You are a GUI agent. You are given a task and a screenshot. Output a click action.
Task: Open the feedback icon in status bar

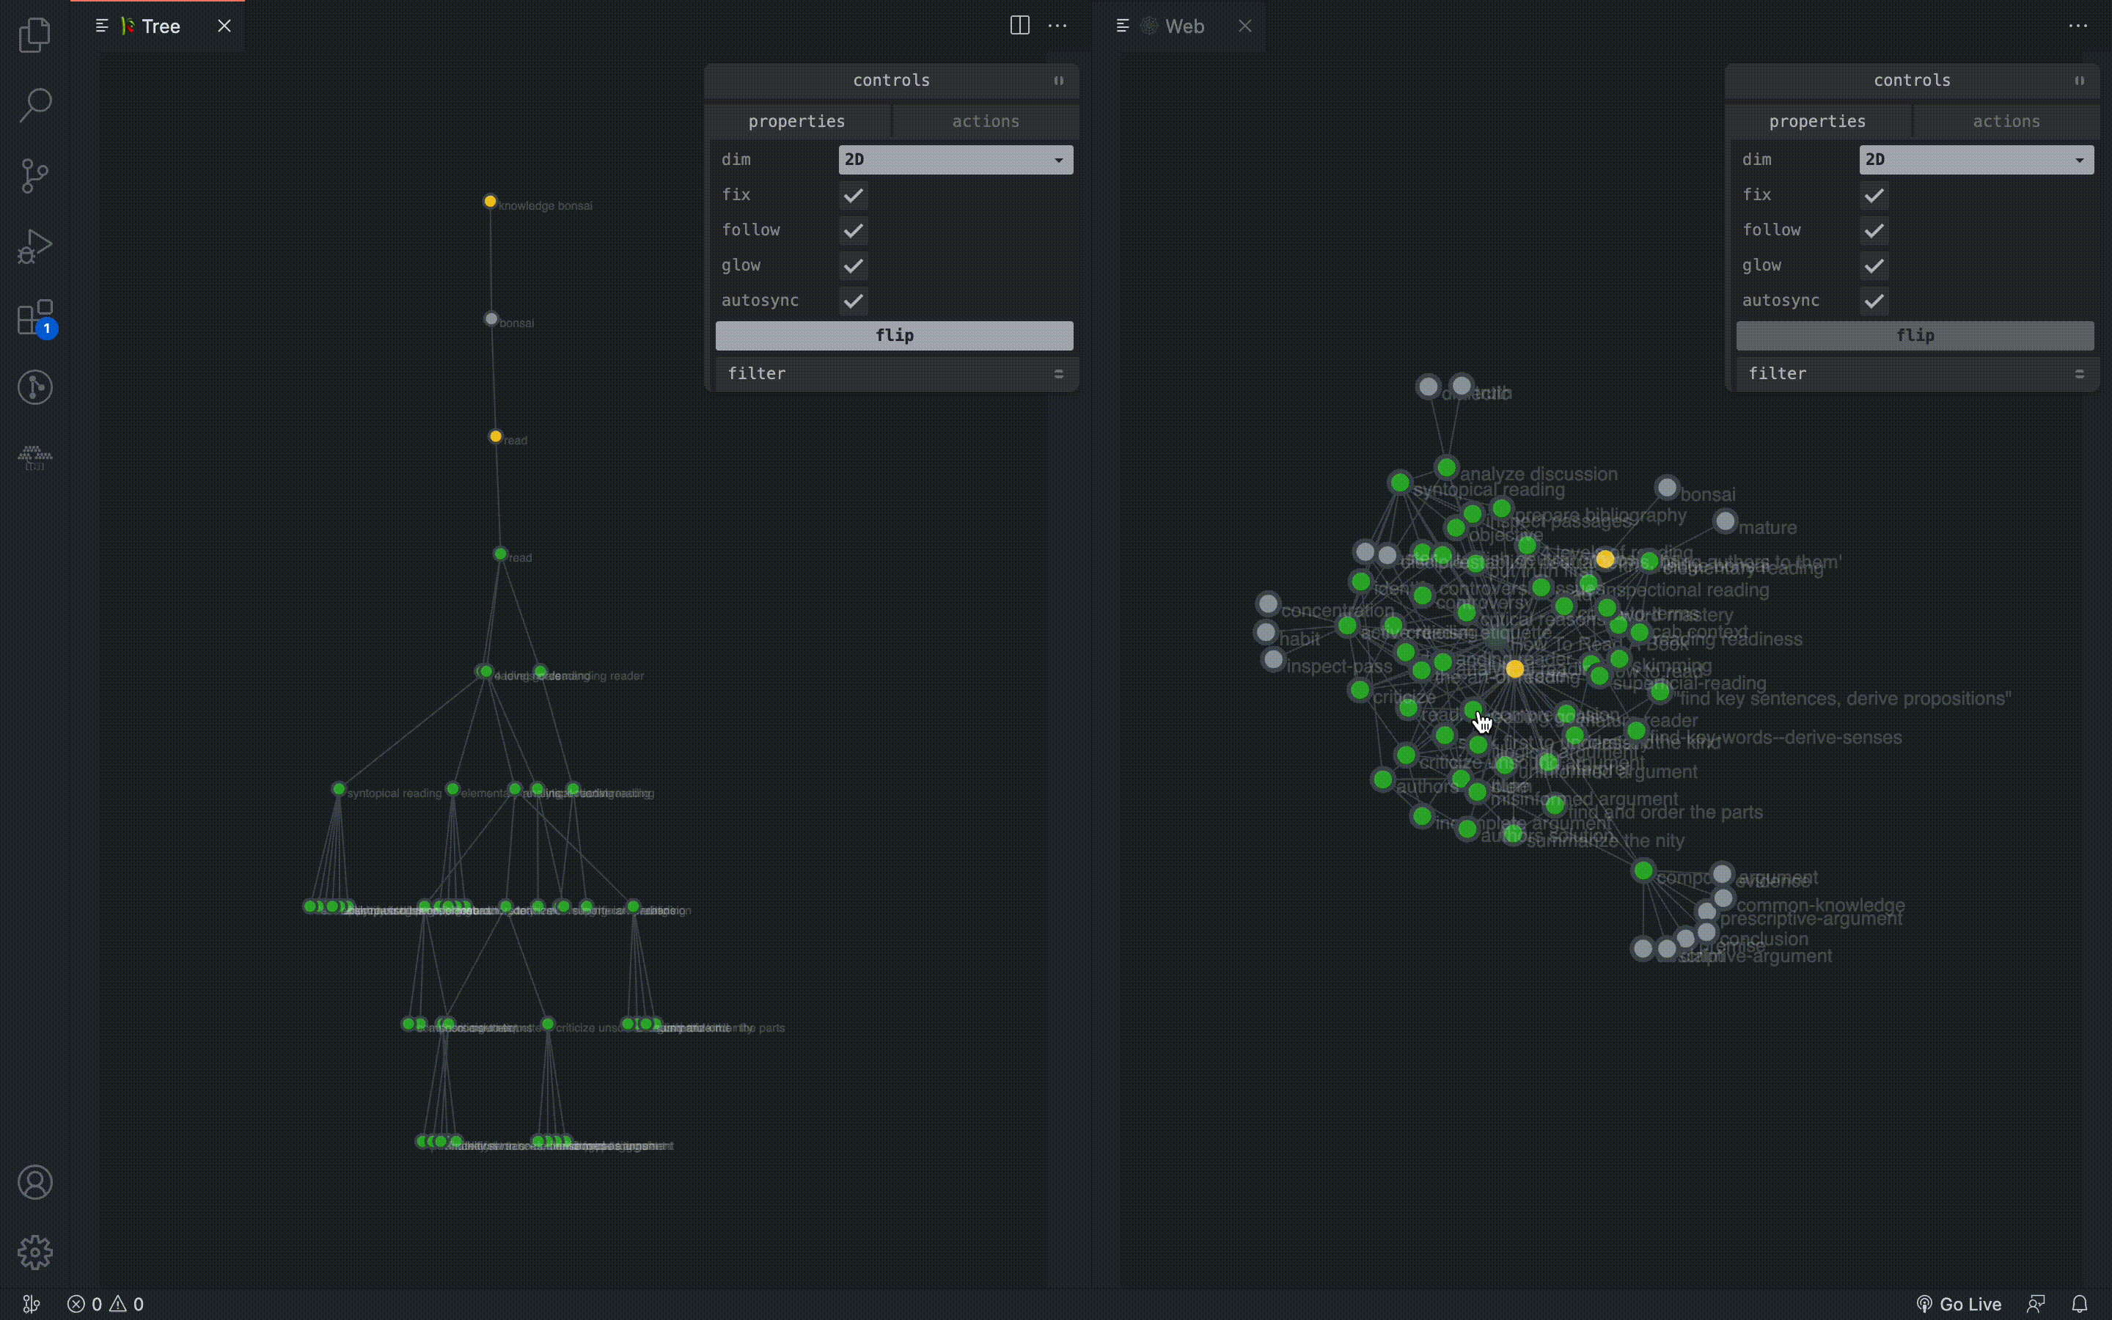(x=2036, y=1303)
